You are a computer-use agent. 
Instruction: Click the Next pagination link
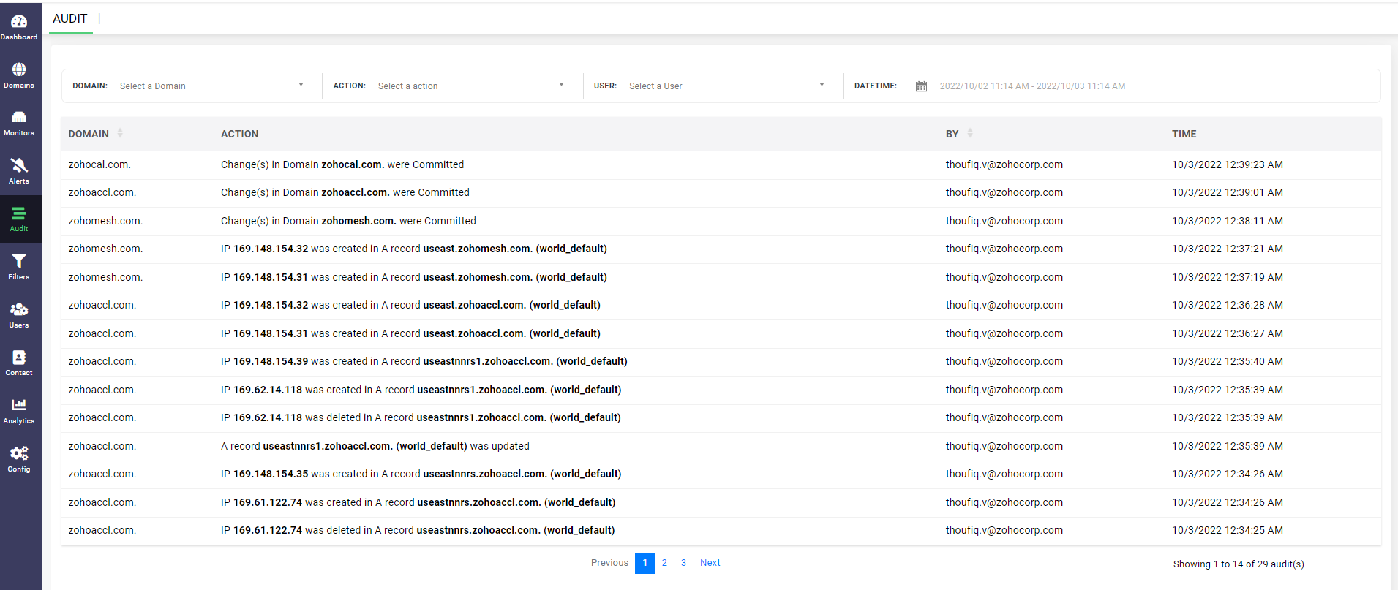pyautogui.click(x=710, y=563)
